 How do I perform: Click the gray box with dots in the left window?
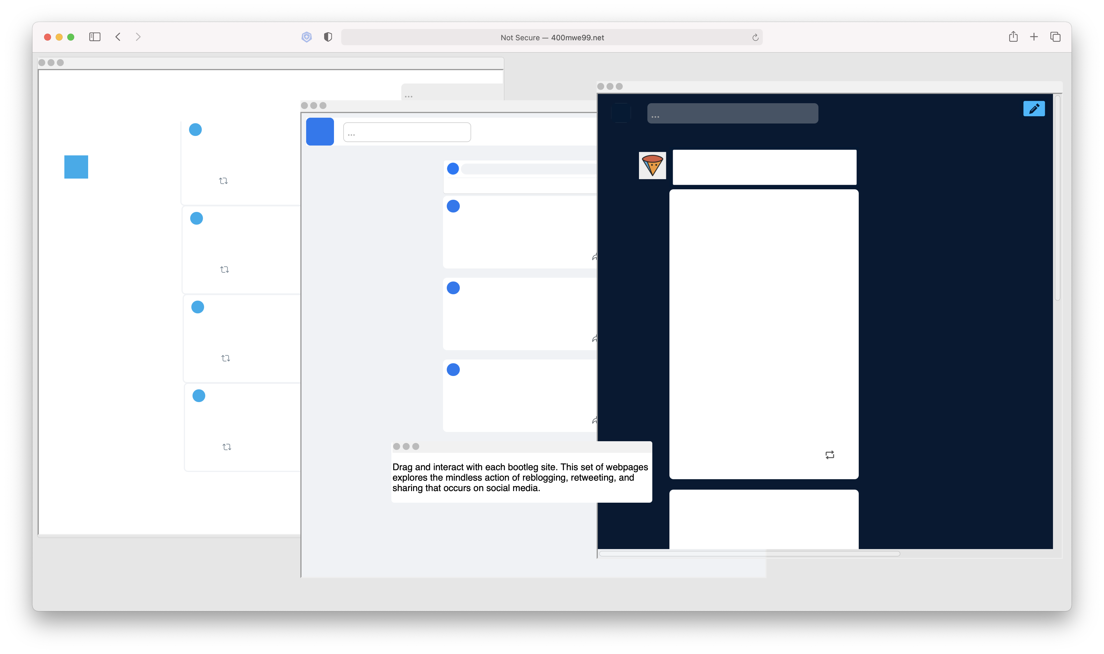click(452, 92)
